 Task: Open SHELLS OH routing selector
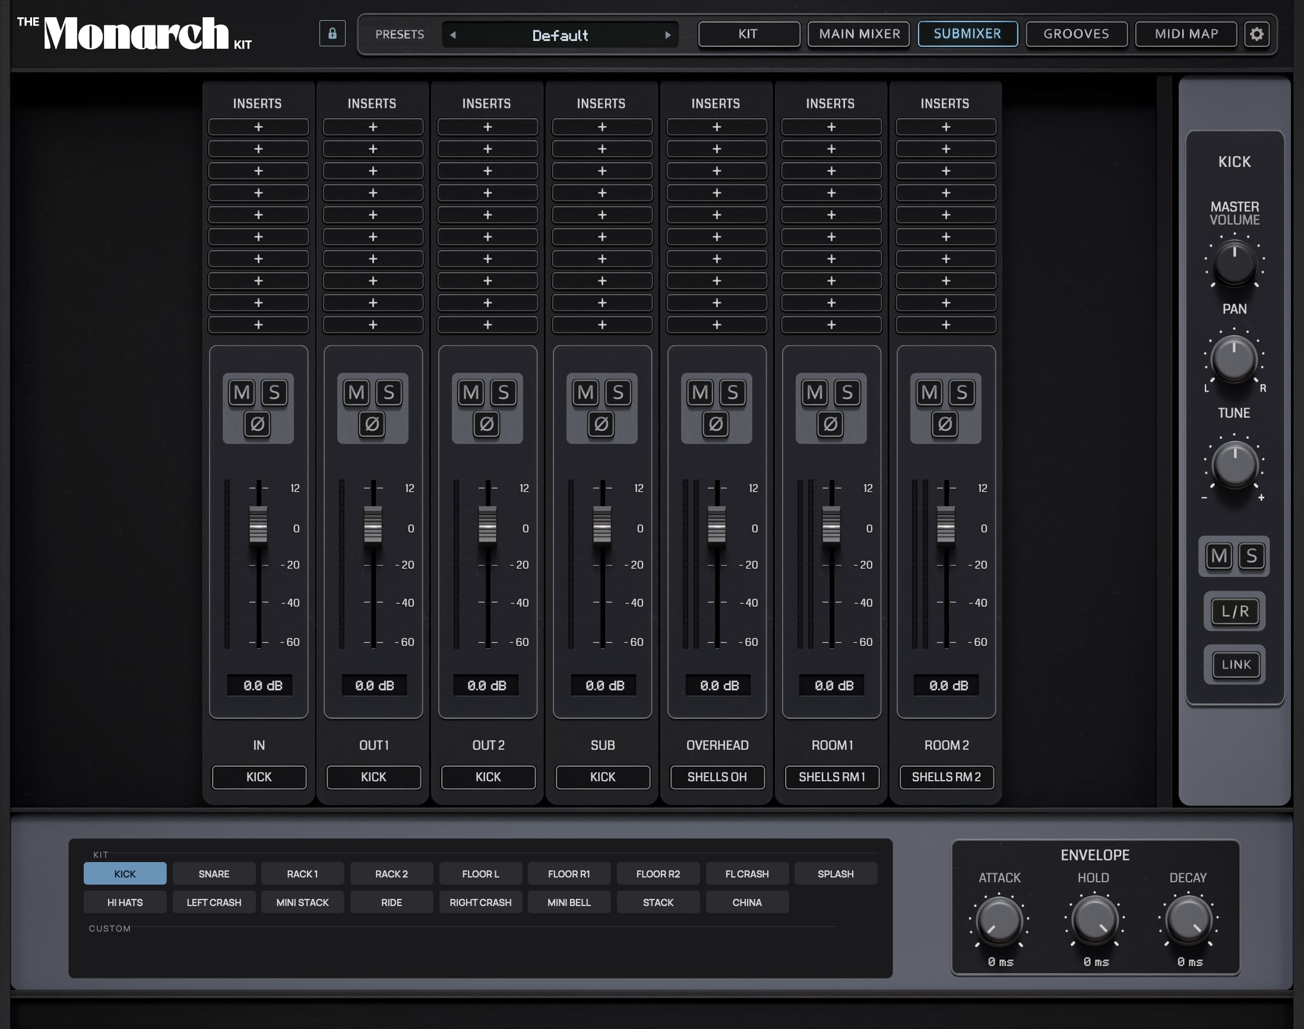tap(718, 777)
